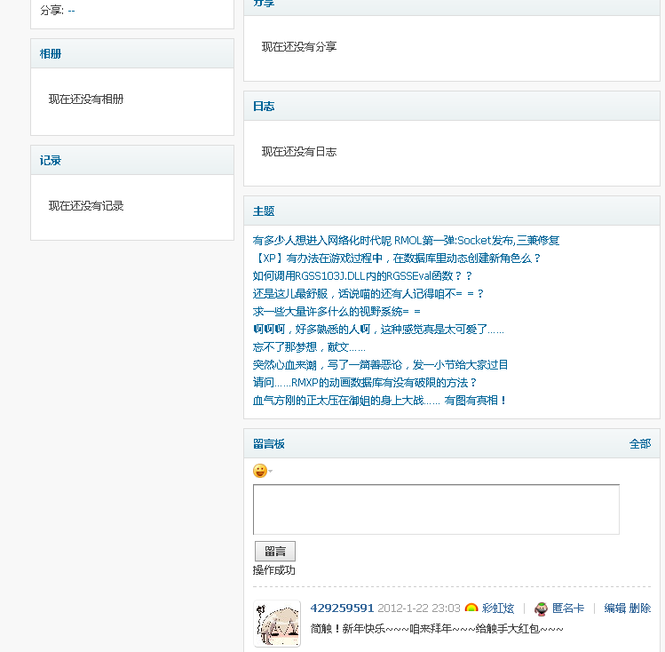Viewport: 665px width, 652px height.
Task: Click the 操作成功 status text
Action: pos(274,570)
